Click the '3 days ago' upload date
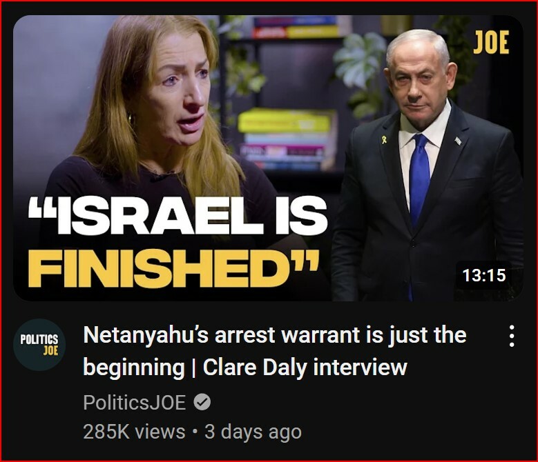Image resolution: width=538 pixels, height=462 pixels. pyautogui.click(x=253, y=432)
